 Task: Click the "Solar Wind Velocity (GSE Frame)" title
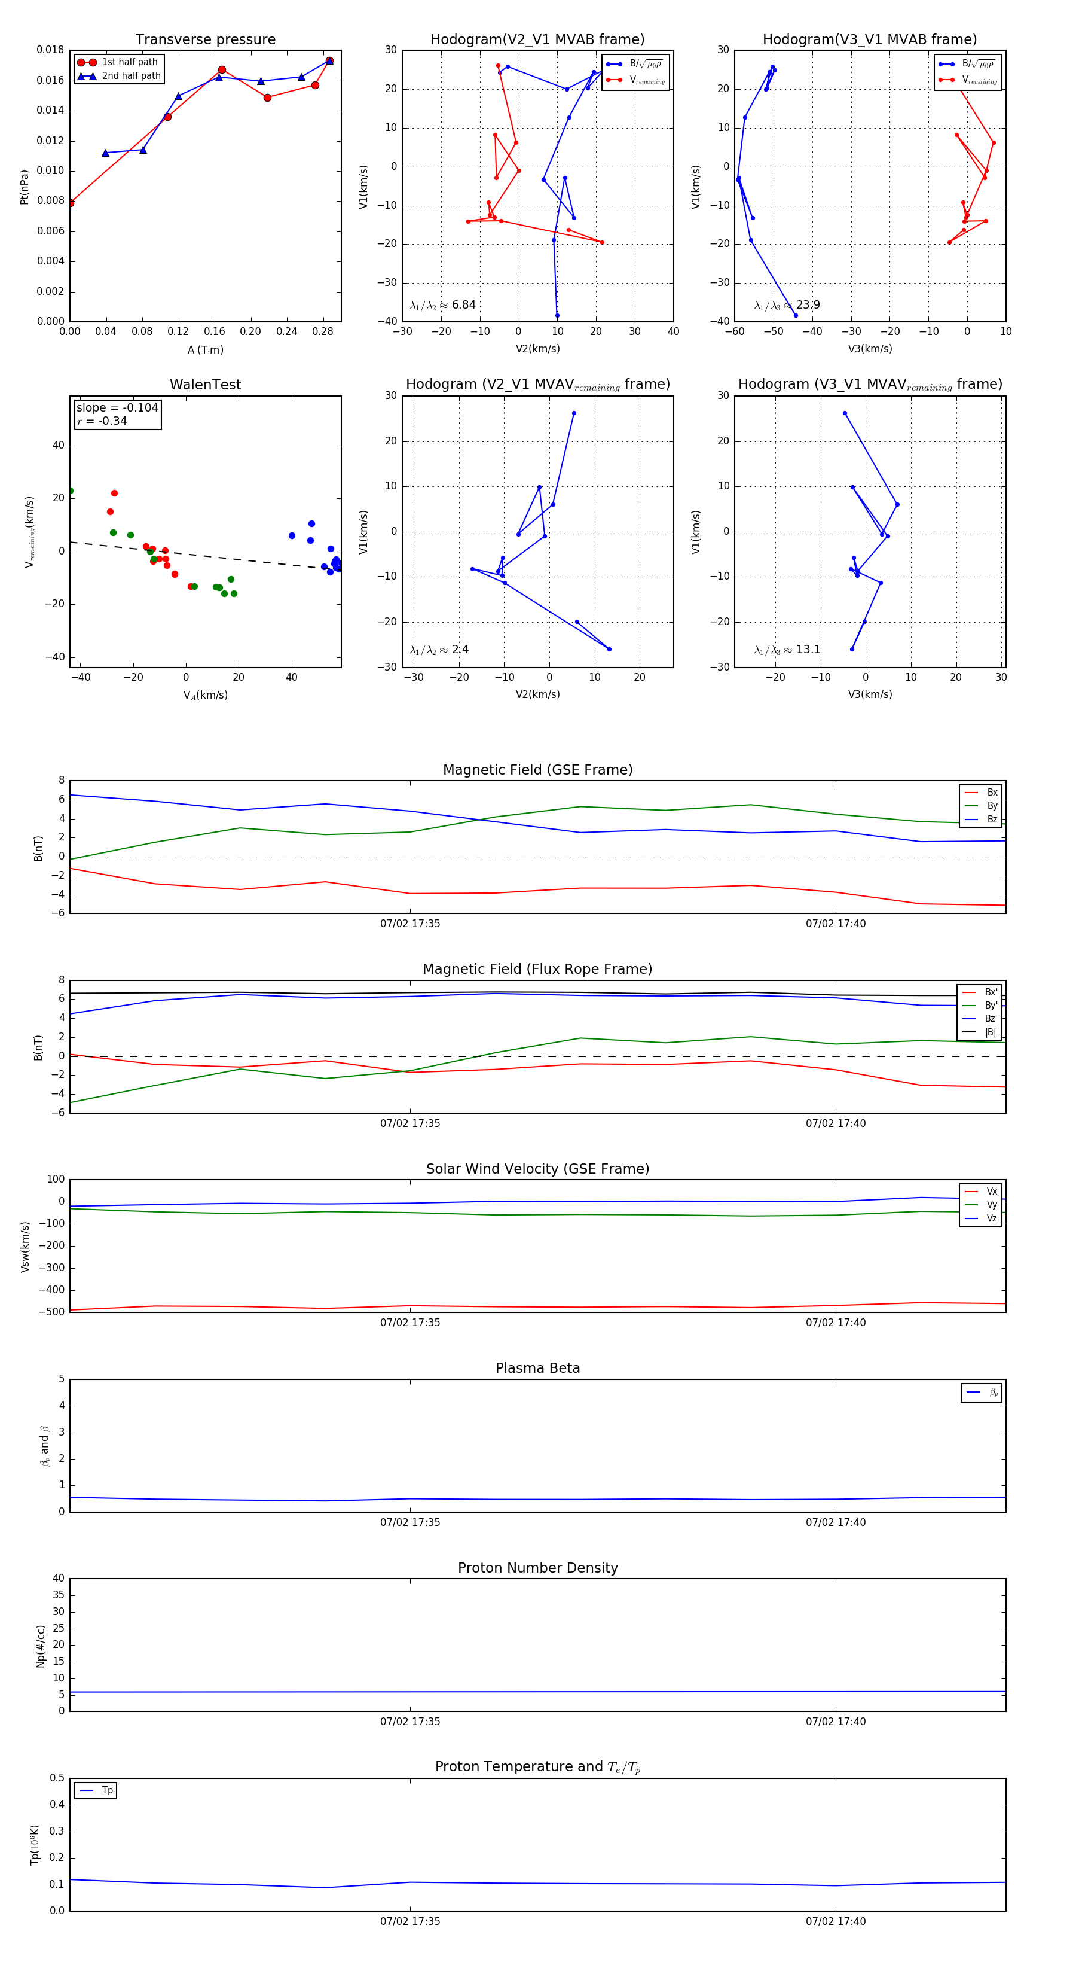pos(537,1169)
